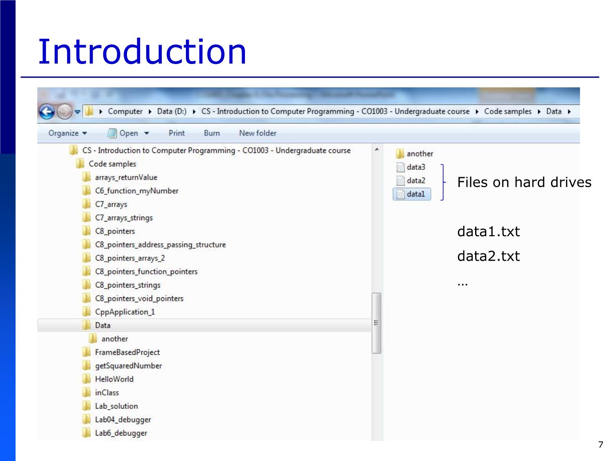The image size is (614, 461).
Task: Click the folder icon beside FrameBasedProject
Action: (86, 352)
